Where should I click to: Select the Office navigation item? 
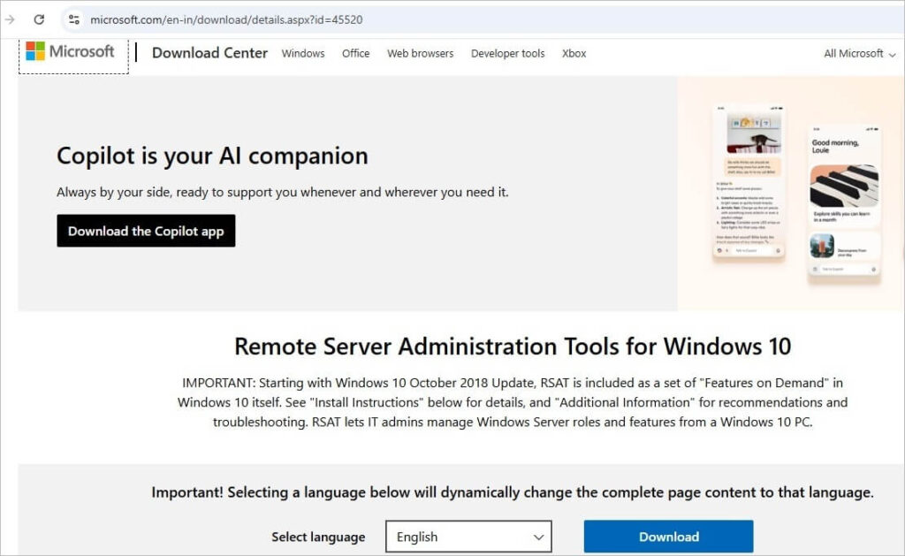(355, 53)
